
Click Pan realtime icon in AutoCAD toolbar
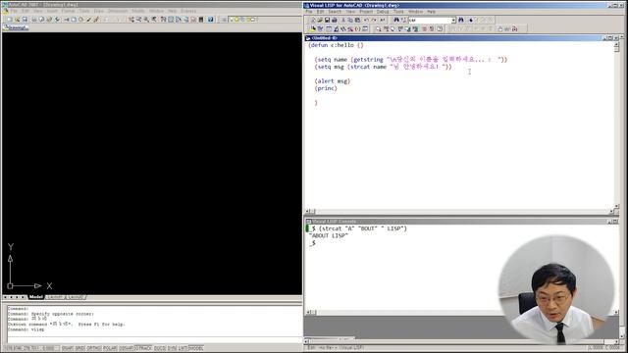(131, 20)
